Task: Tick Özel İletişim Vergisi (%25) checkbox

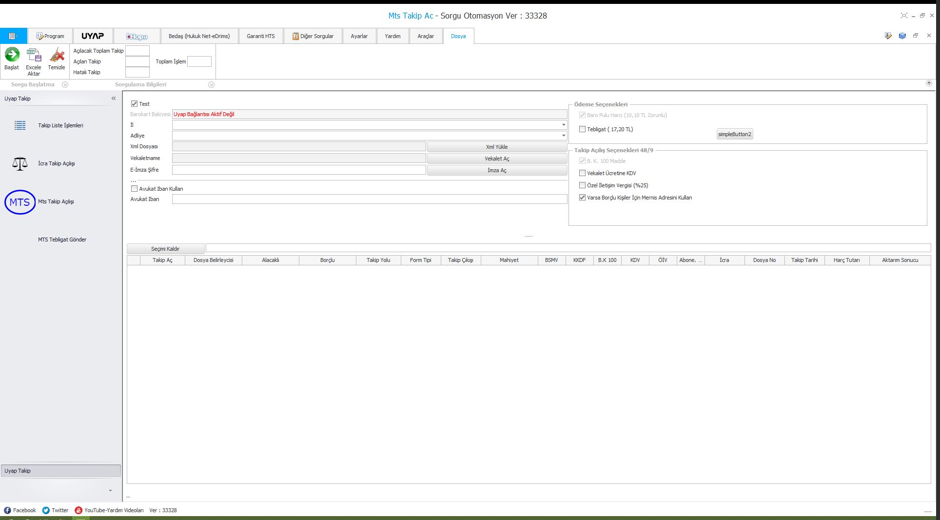Action: click(x=582, y=185)
